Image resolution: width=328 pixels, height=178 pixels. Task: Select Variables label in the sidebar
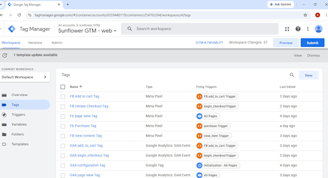coord(19,124)
